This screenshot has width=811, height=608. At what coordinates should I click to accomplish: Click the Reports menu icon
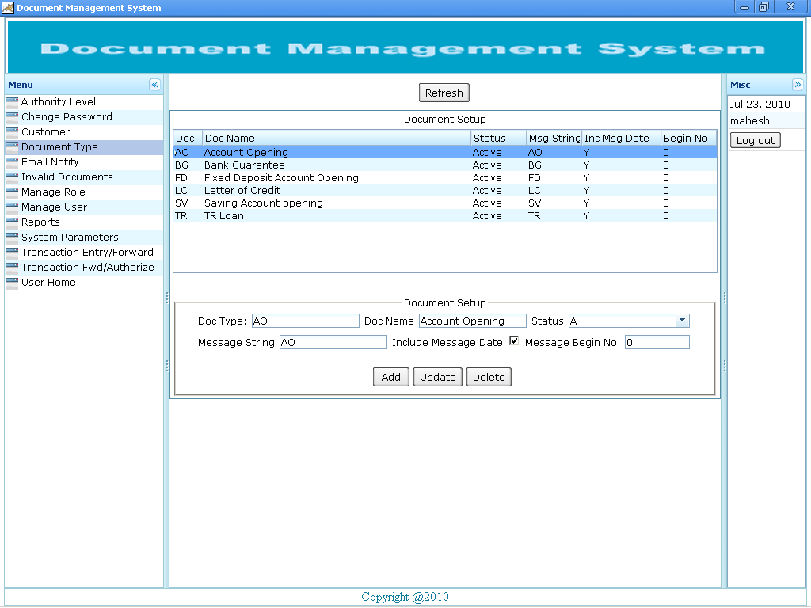coord(12,222)
